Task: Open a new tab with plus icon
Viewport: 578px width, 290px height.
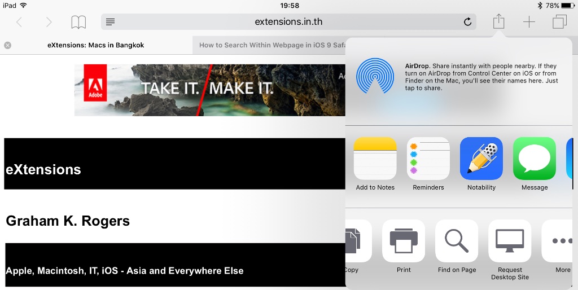Action: (529, 22)
